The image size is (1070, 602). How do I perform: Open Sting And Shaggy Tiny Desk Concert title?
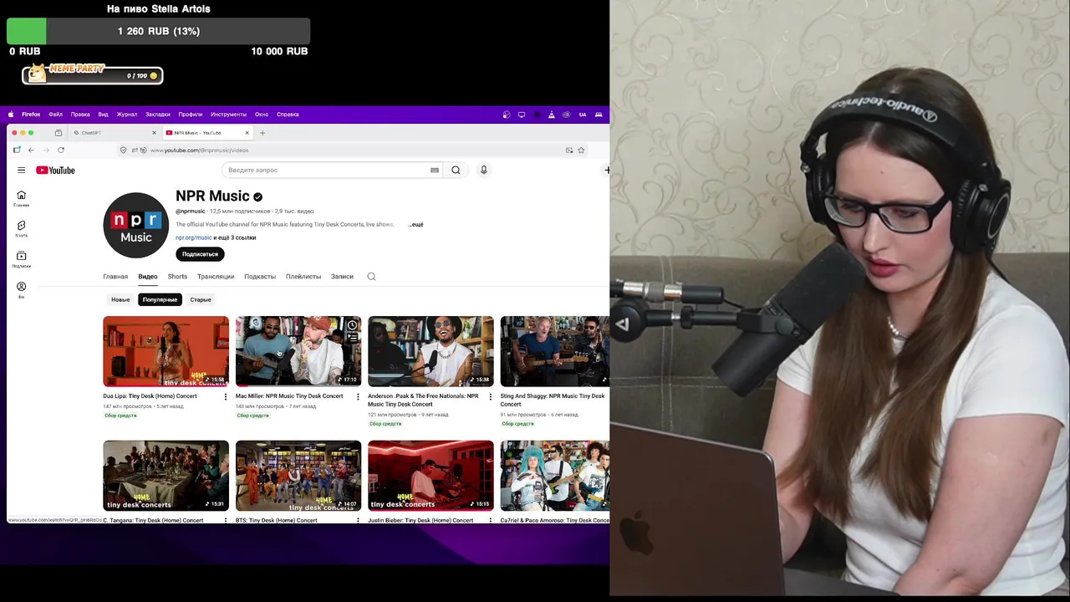(552, 400)
